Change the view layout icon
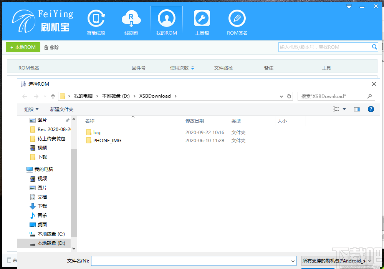 pos(336,109)
